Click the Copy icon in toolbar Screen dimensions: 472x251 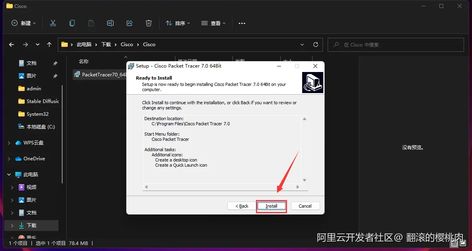tap(72, 23)
